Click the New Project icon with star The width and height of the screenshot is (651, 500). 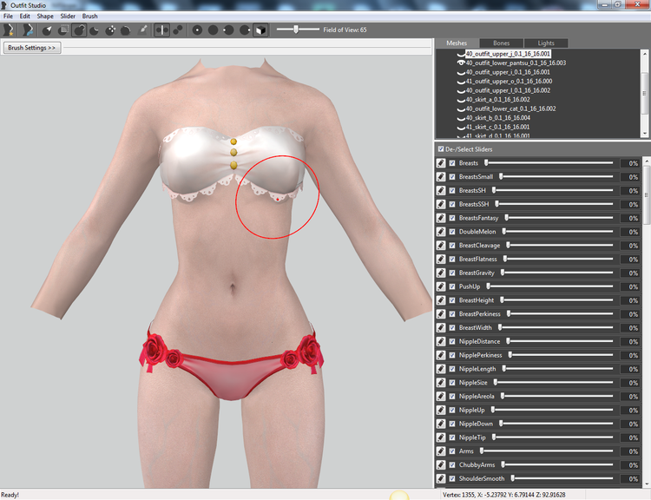pos(8,30)
